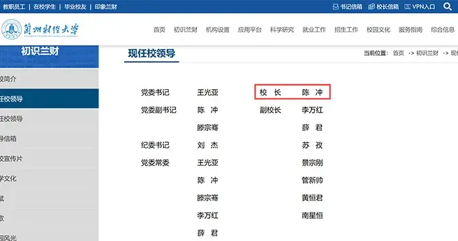Open the 毕业校友 top link
Image resolution: width=458 pixels, height=241 pixels.
pyautogui.click(x=75, y=7)
